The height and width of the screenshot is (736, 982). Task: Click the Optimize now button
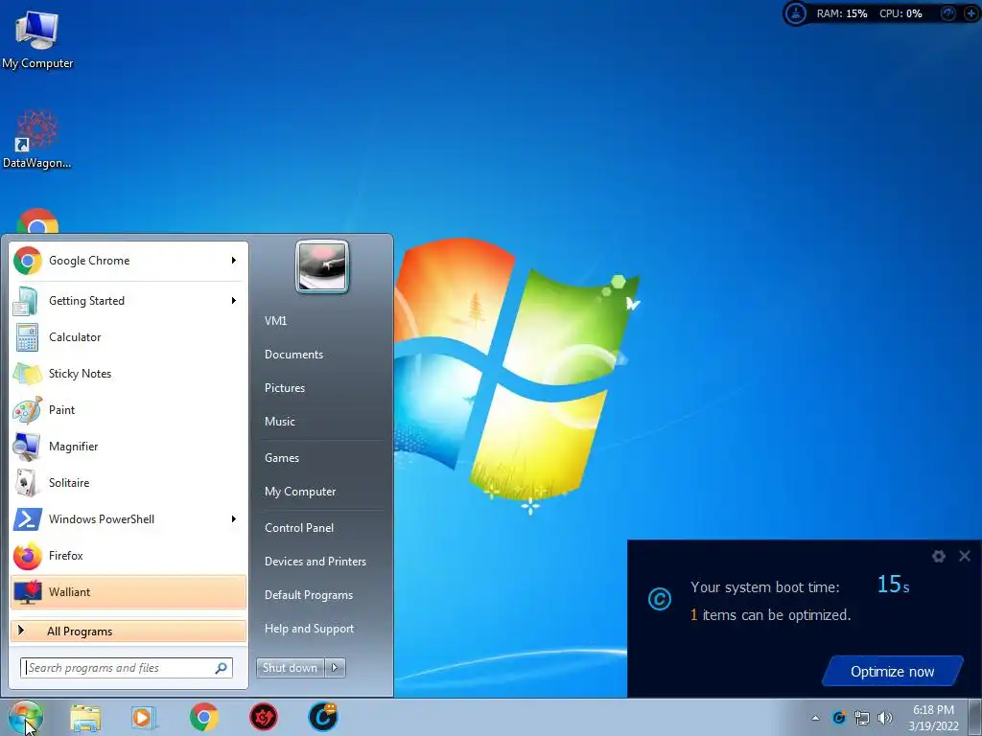pos(893,672)
